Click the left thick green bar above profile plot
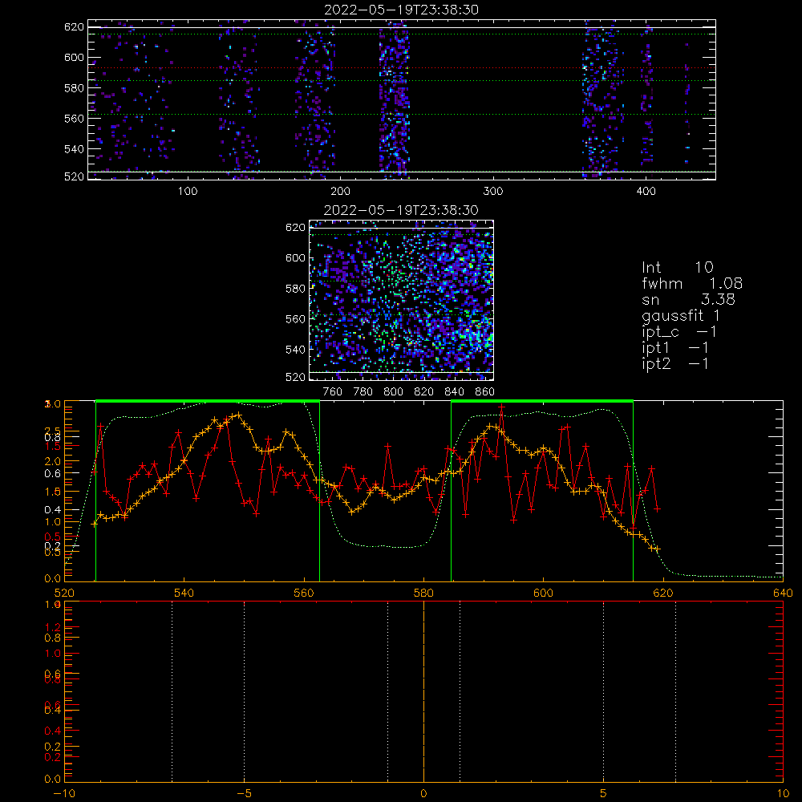 [x=208, y=401]
